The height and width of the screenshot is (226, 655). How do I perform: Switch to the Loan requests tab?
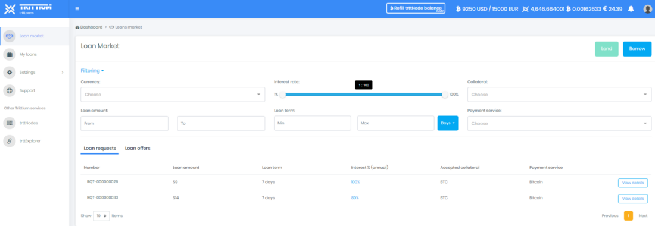tap(100, 149)
